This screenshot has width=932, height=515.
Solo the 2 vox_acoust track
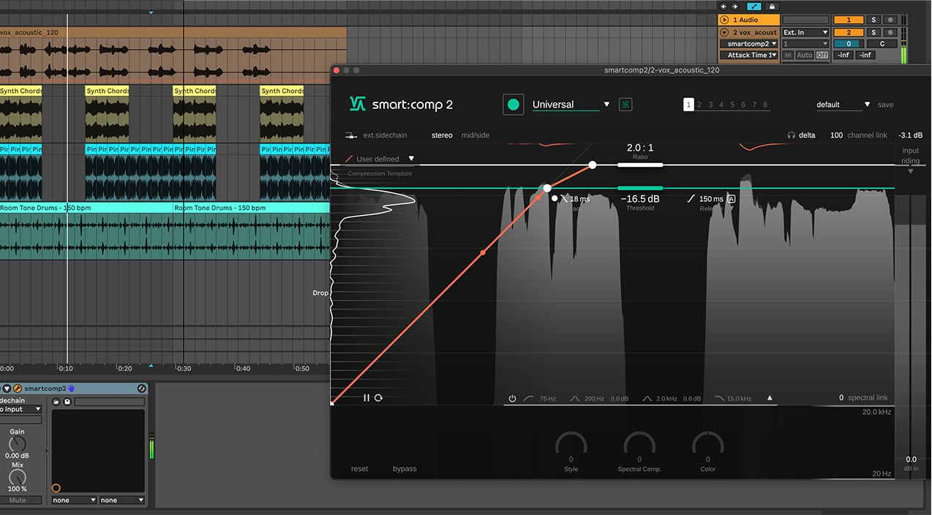[873, 33]
